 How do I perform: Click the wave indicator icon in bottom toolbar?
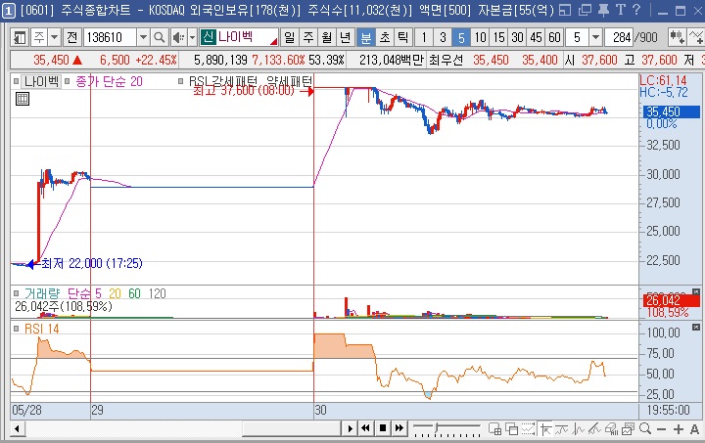tap(579, 429)
